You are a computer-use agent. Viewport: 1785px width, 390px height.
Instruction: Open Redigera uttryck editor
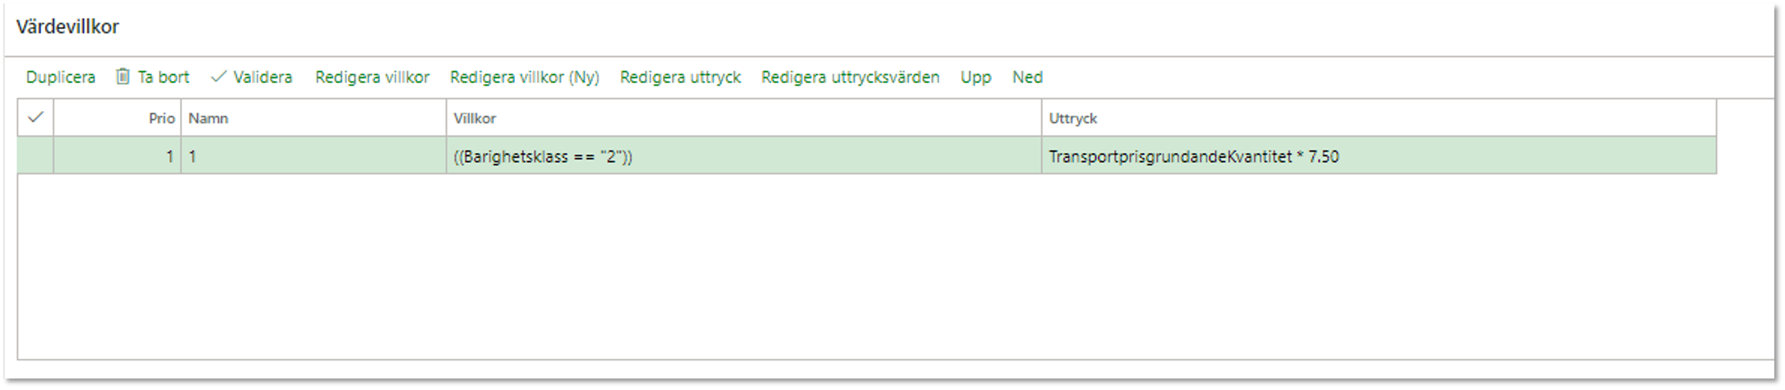click(679, 77)
